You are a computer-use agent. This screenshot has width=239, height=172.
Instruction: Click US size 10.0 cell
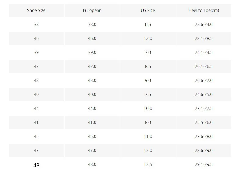148,108
